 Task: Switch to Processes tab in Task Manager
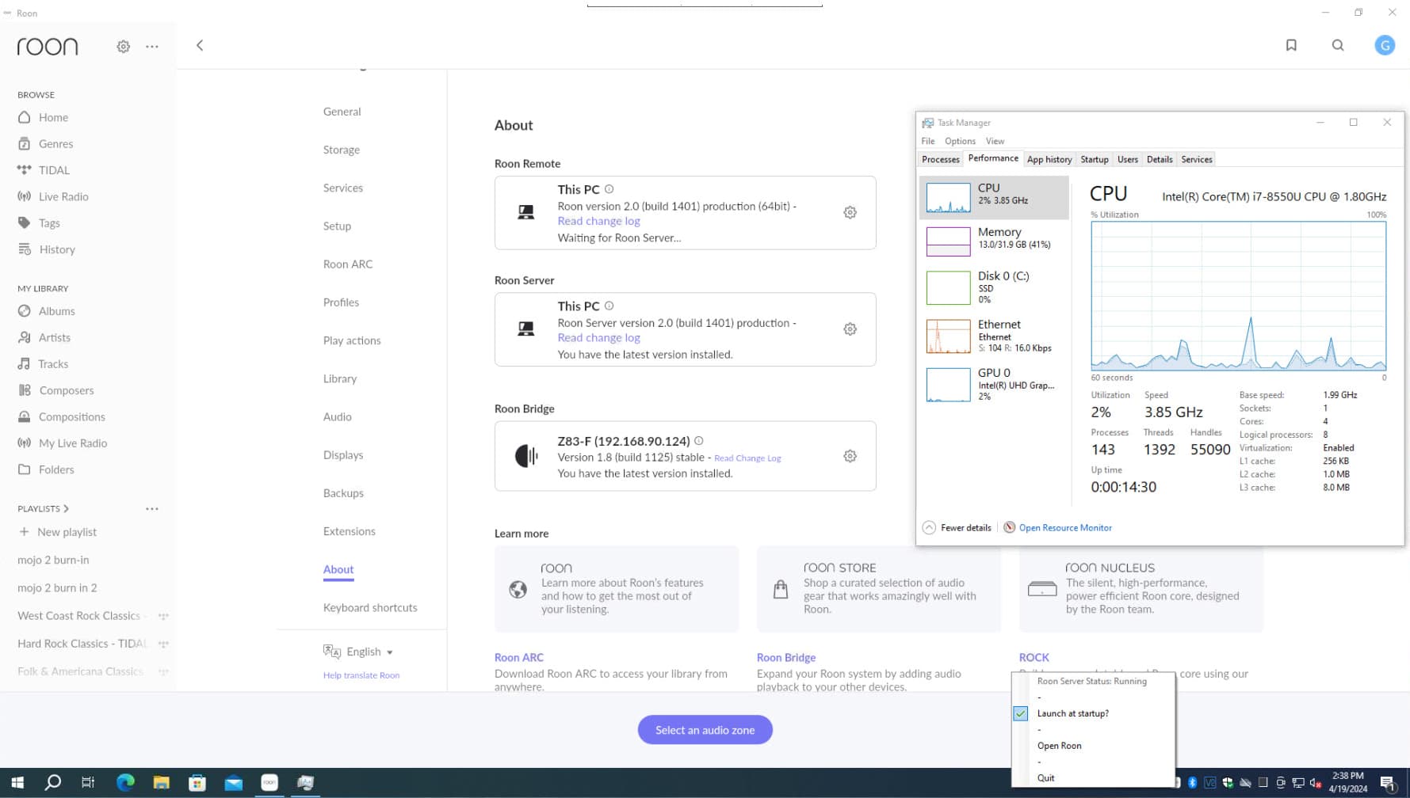click(x=940, y=159)
